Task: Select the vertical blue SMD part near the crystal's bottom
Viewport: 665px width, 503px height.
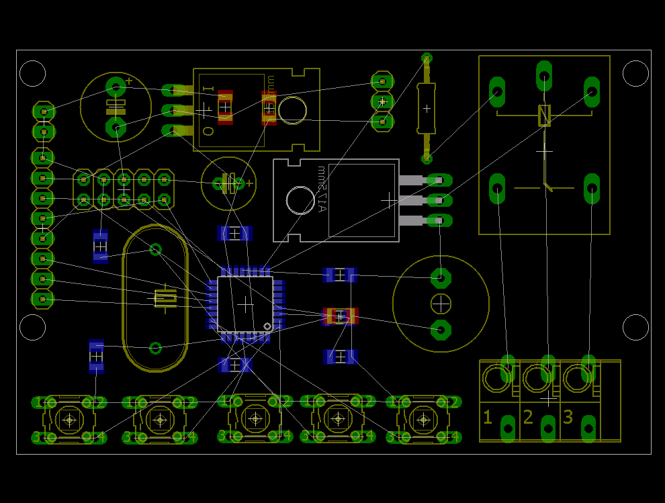Action: (96, 357)
